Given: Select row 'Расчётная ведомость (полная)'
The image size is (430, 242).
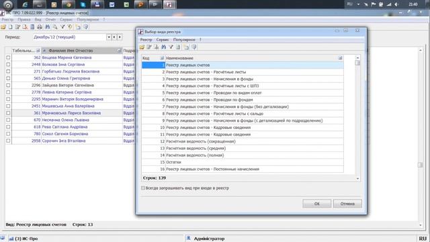Looking at the screenshot, I should 243,155.
